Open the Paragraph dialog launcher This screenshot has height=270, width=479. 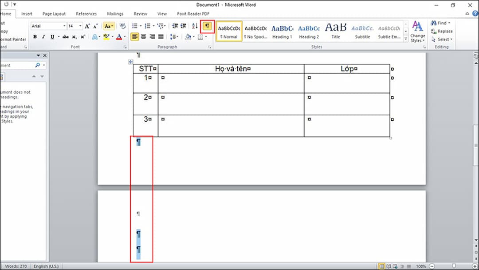209,47
